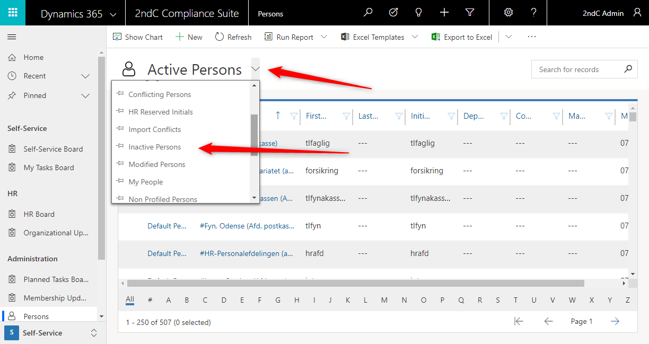Expand the Recent section chevron

pos(85,76)
